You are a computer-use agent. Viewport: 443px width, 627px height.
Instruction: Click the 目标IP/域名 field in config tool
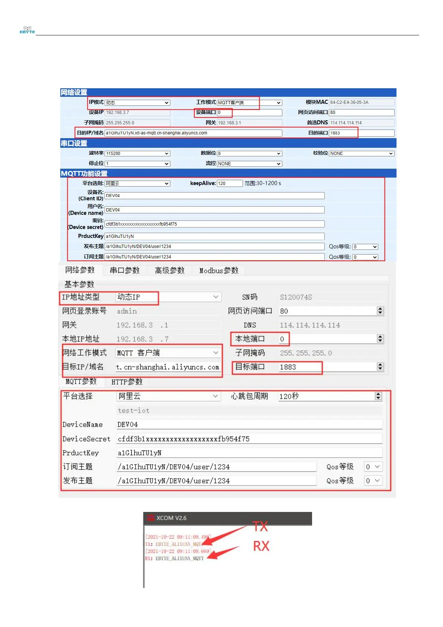tap(168, 367)
